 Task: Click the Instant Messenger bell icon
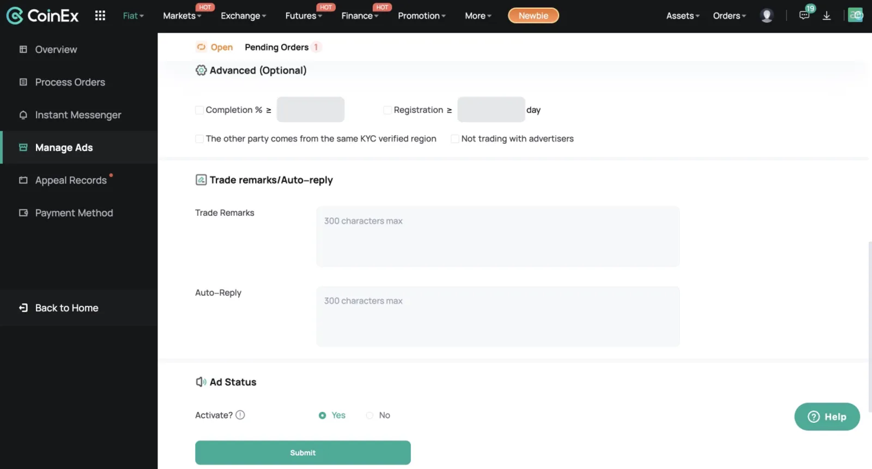click(23, 115)
